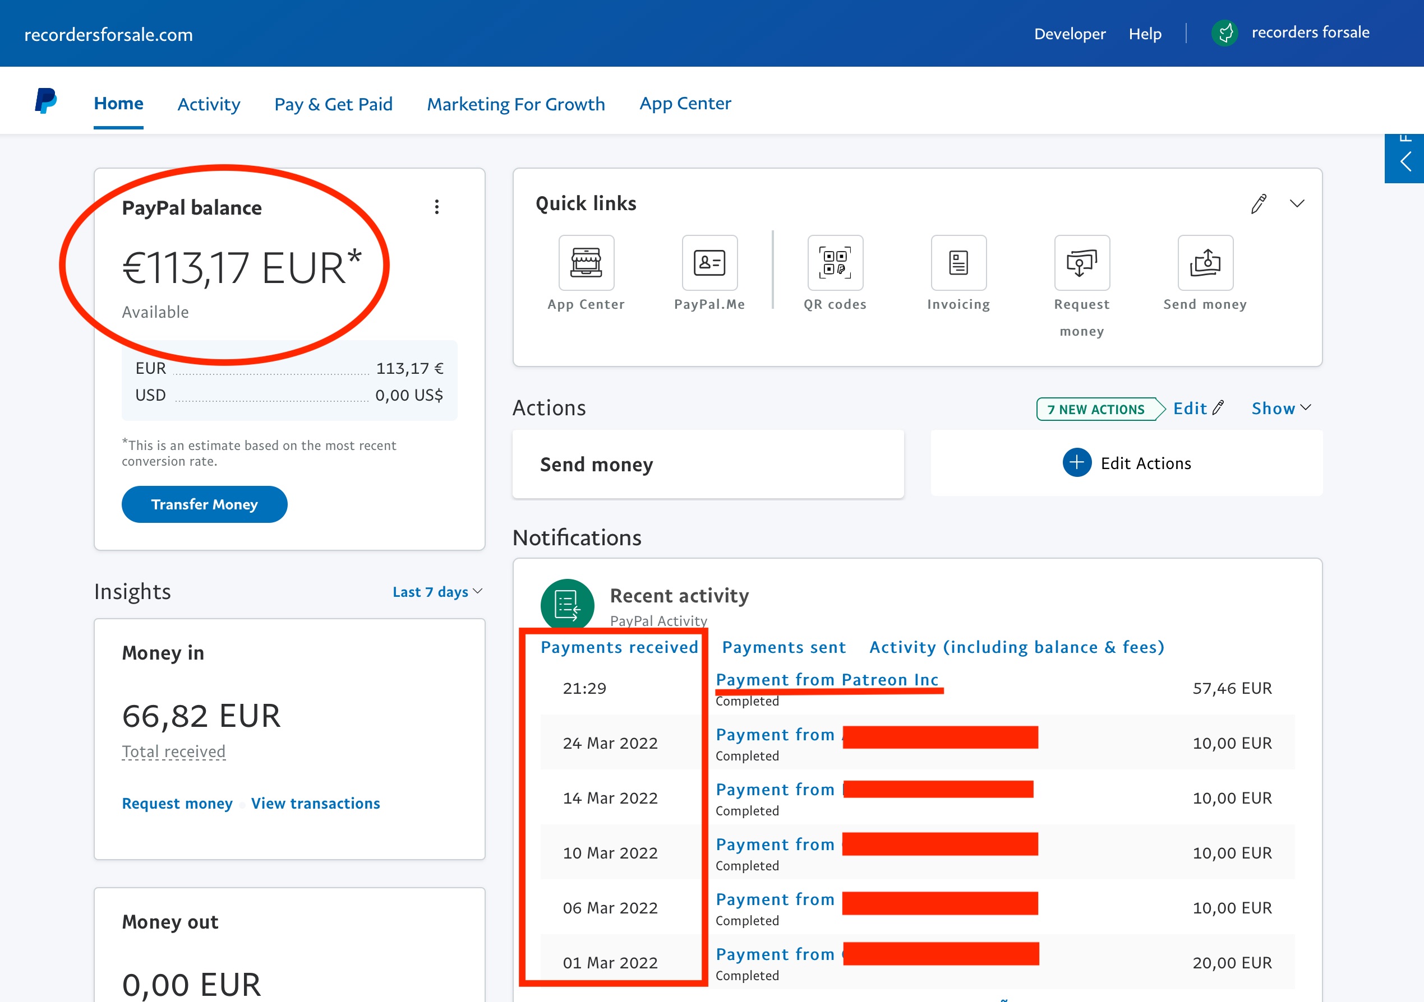Collapse the Quick links panel chevron

point(1296,204)
